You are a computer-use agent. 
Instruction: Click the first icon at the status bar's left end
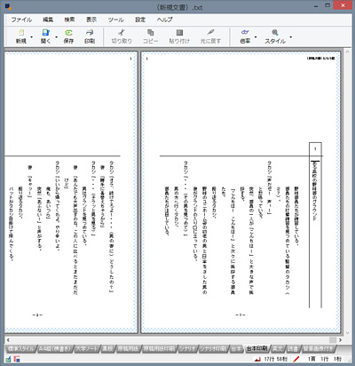pos(8,359)
